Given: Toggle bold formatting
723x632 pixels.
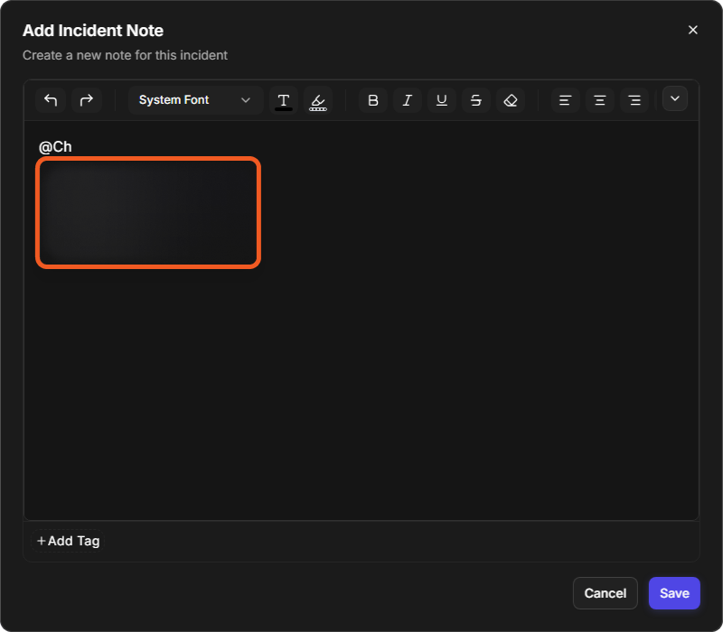Looking at the screenshot, I should [x=373, y=100].
